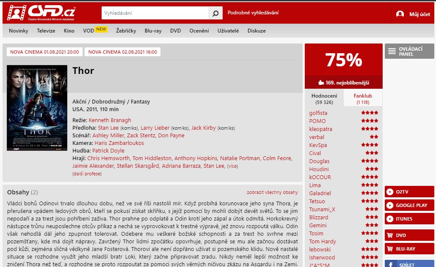Click the thumbs-up nejoblíbenější icon

tap(321, 82)
